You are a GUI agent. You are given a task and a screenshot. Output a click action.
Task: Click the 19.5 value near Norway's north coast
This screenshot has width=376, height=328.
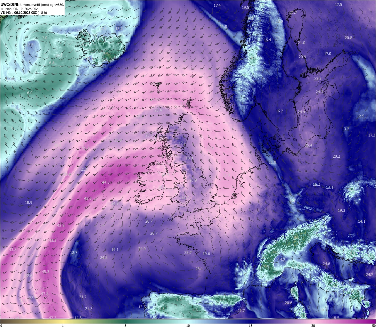245,8
